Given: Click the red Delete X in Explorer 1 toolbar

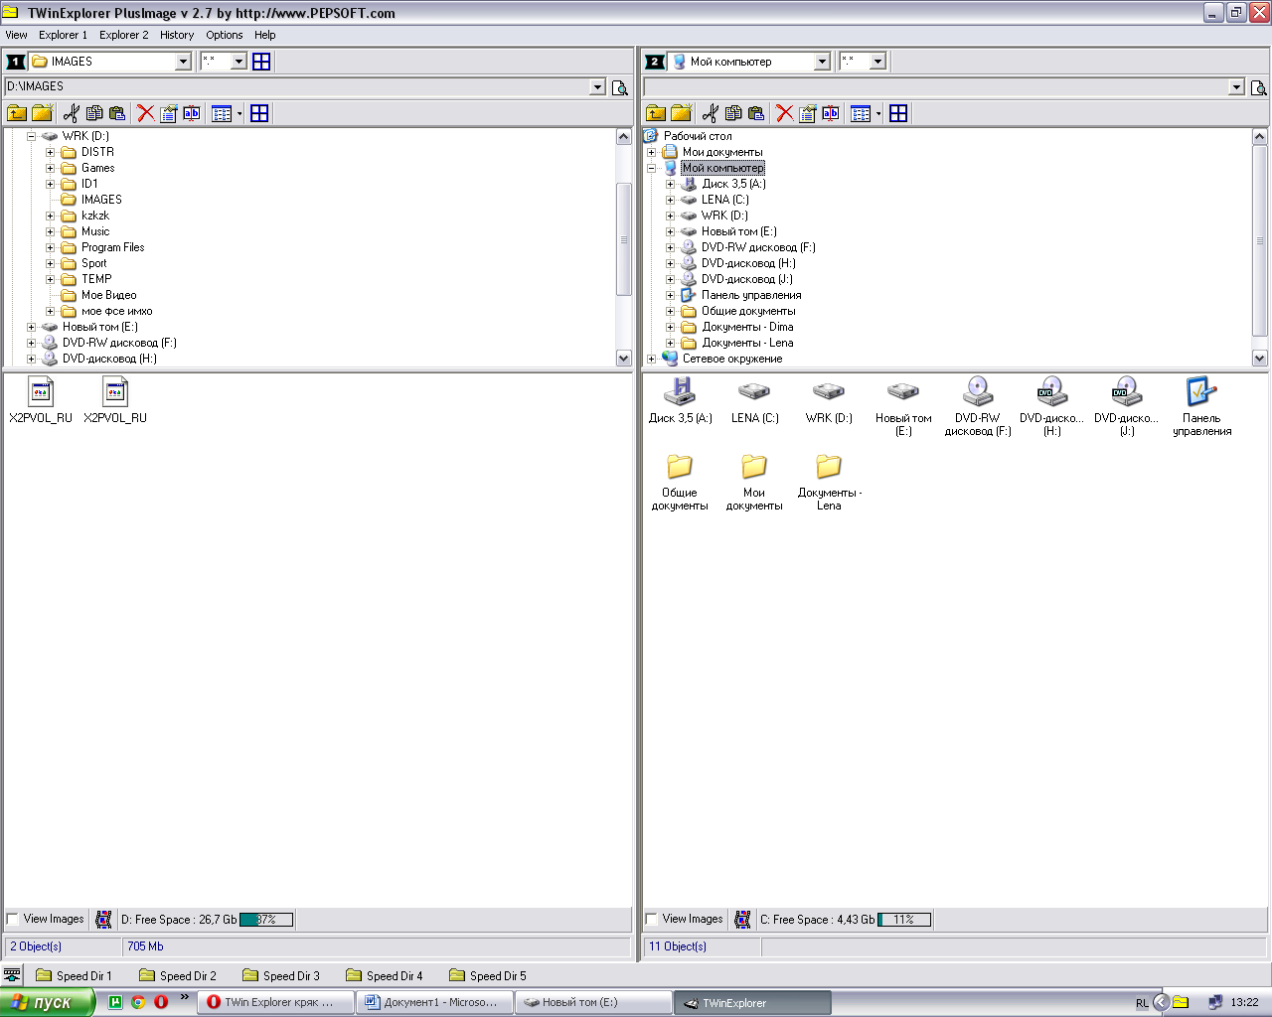Looking at the screenshot, I should [x=145, y=113].
